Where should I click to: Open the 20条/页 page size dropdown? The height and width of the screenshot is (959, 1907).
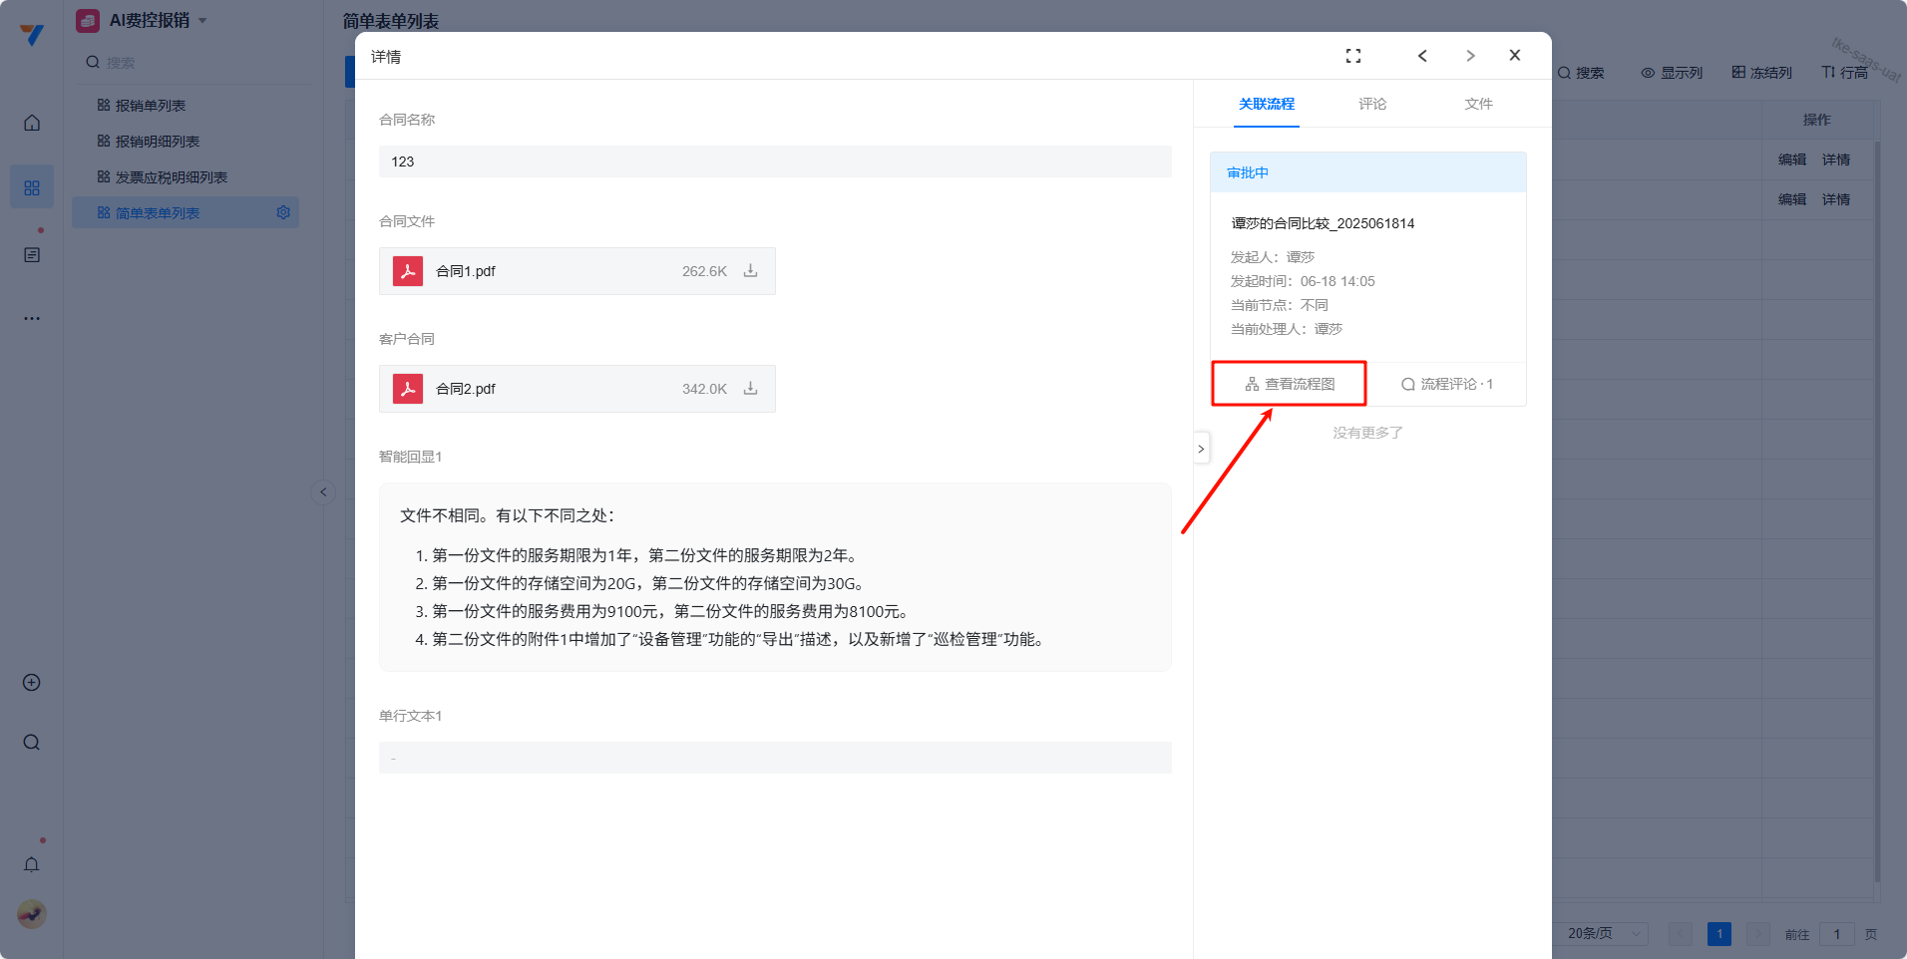(1604, 934)
